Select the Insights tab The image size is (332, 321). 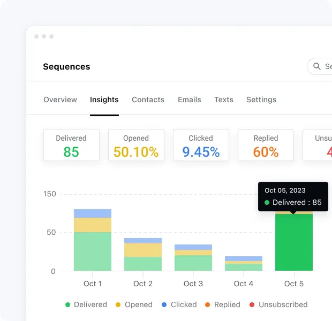104,100
